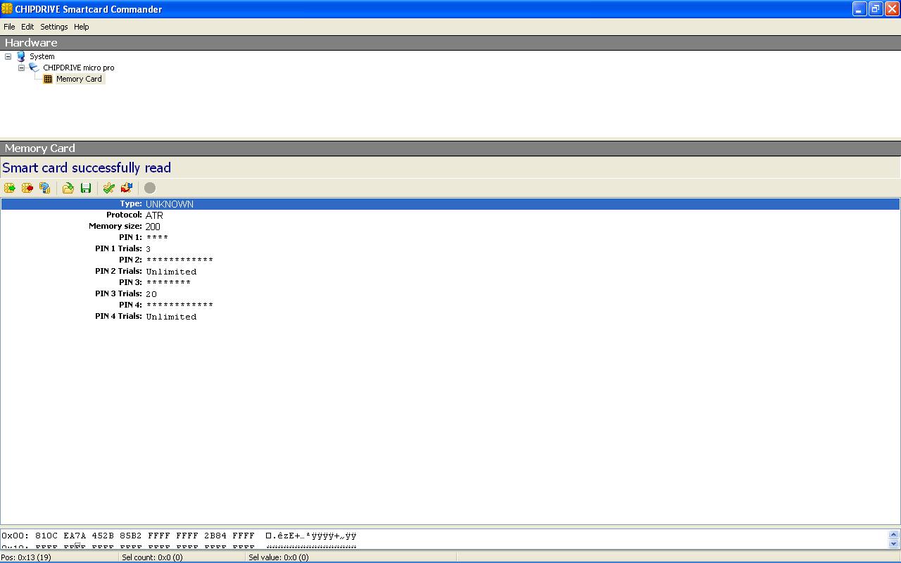The width and height of the screenshot is (901, 563).
Task: Click the PIN 1 Trials value 3
Action: (149, 249)
